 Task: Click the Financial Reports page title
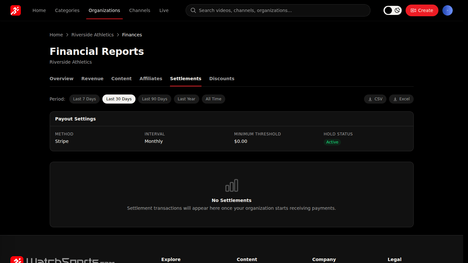coord(97,51)
